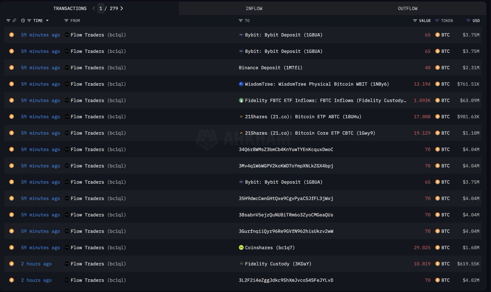Click the Fidelity Custody (3KDaY) logo

[241, 264]
